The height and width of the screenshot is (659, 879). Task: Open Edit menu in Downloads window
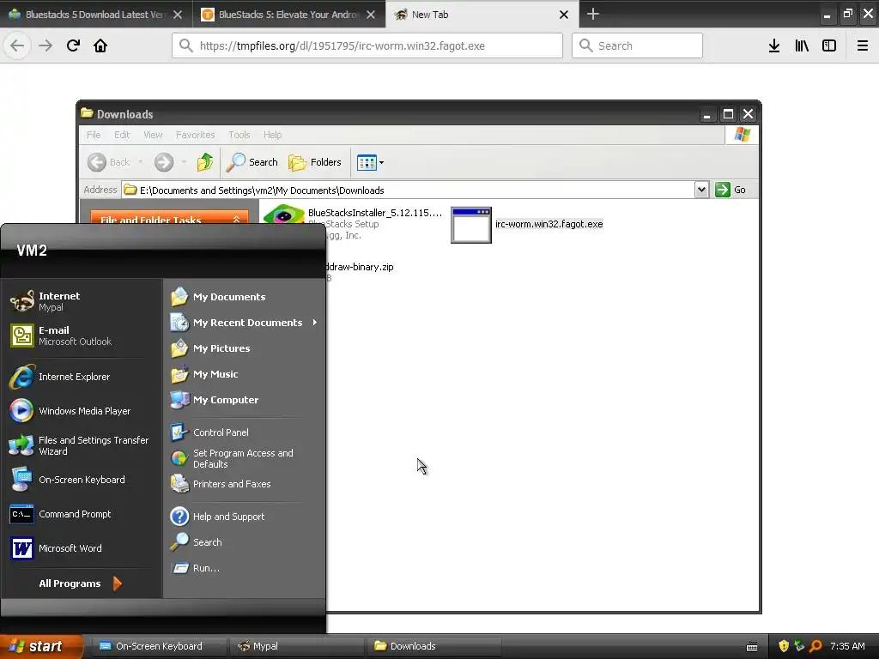tap(122, 135)
